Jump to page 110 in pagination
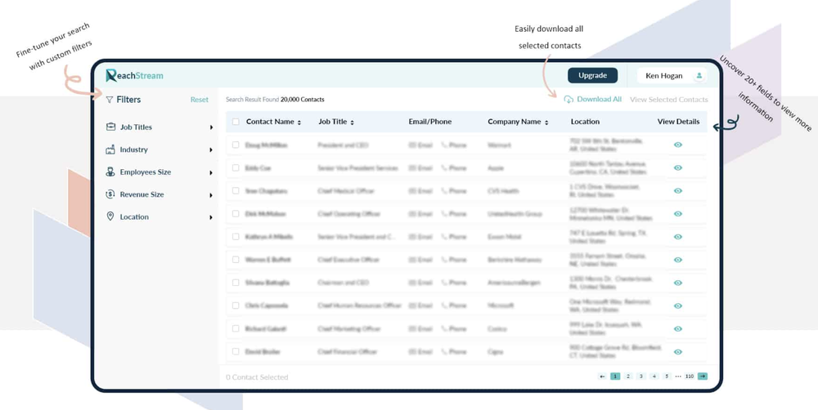The image size is (818, 410). [x=690, y=377]
